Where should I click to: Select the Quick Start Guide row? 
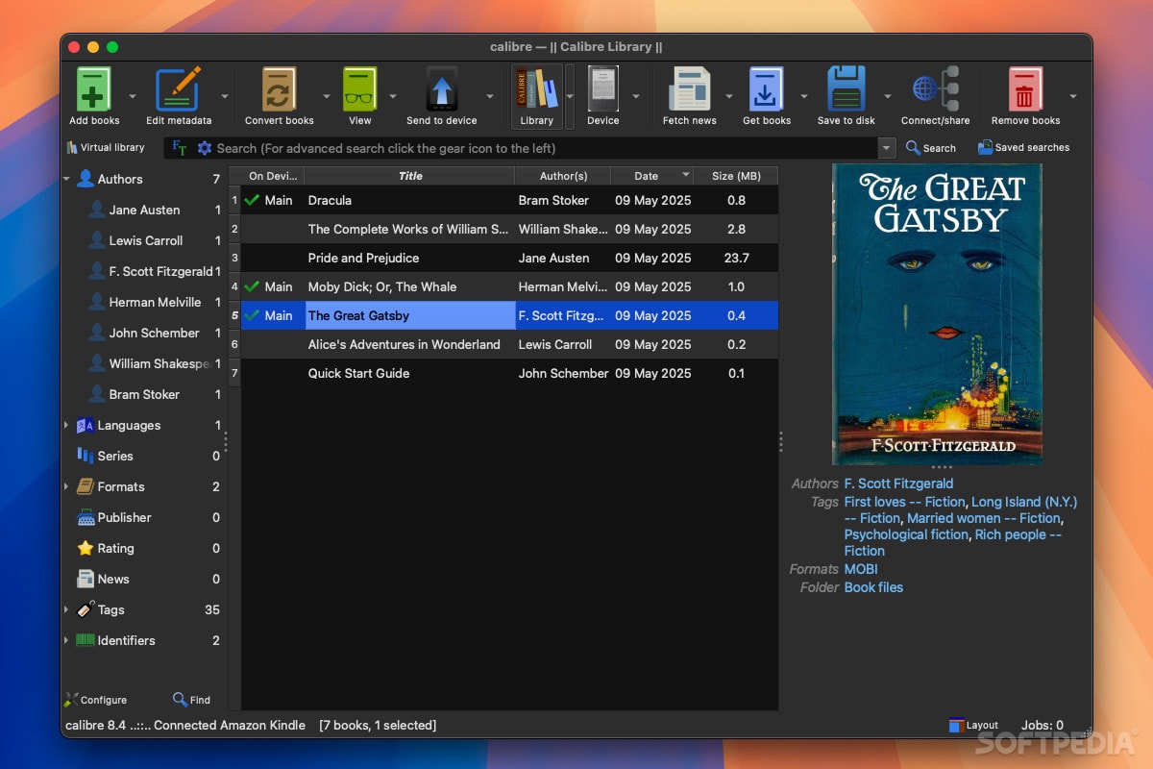tap(509, 373)
